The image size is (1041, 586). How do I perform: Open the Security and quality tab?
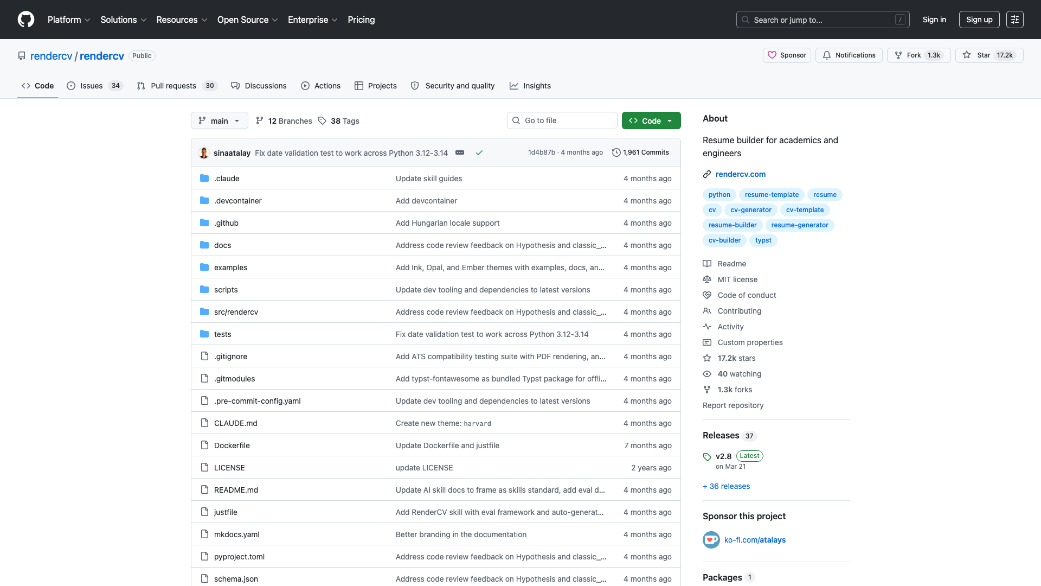click(453, 86)
